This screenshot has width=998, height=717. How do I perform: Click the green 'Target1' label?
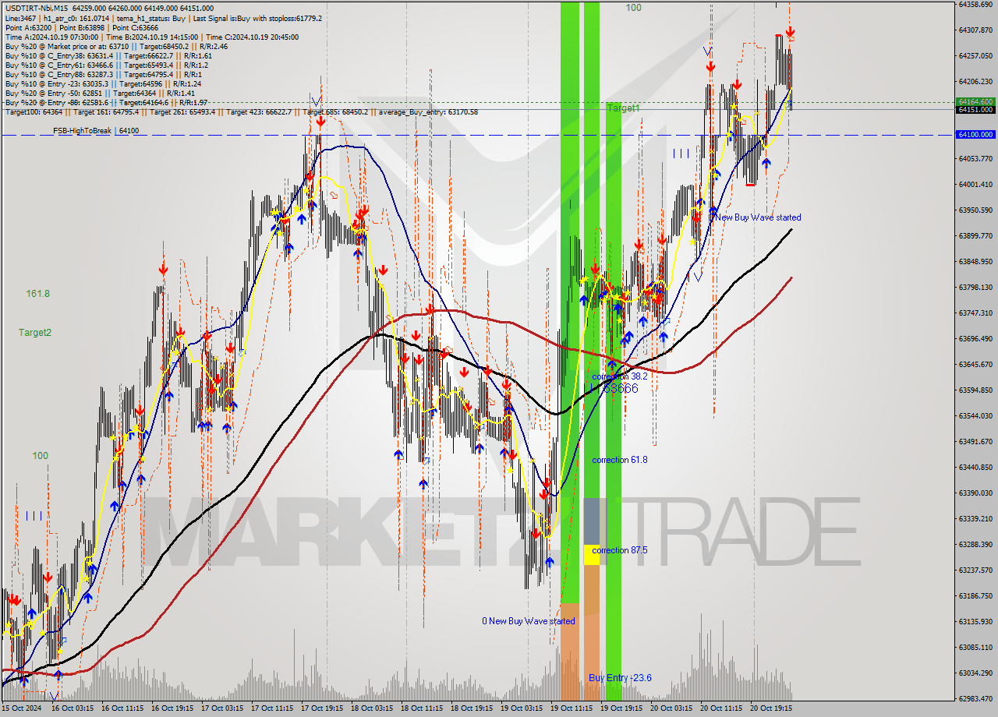pyautogui.click(x=623, y=108)
